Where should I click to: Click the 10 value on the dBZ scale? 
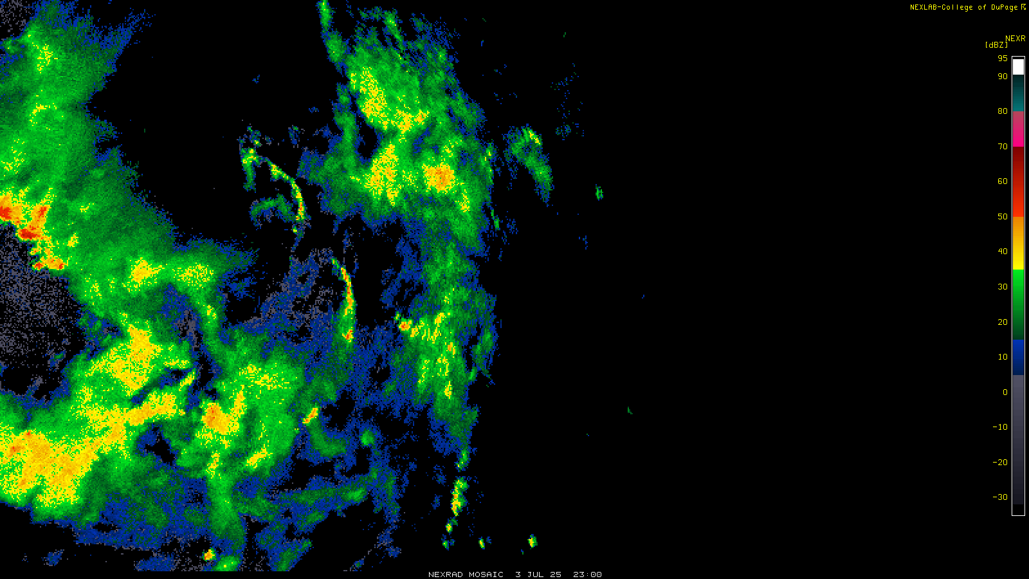1002,357
